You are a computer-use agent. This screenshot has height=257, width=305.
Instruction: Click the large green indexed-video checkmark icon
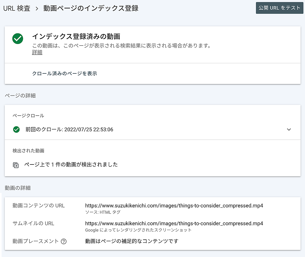(18, 39)
